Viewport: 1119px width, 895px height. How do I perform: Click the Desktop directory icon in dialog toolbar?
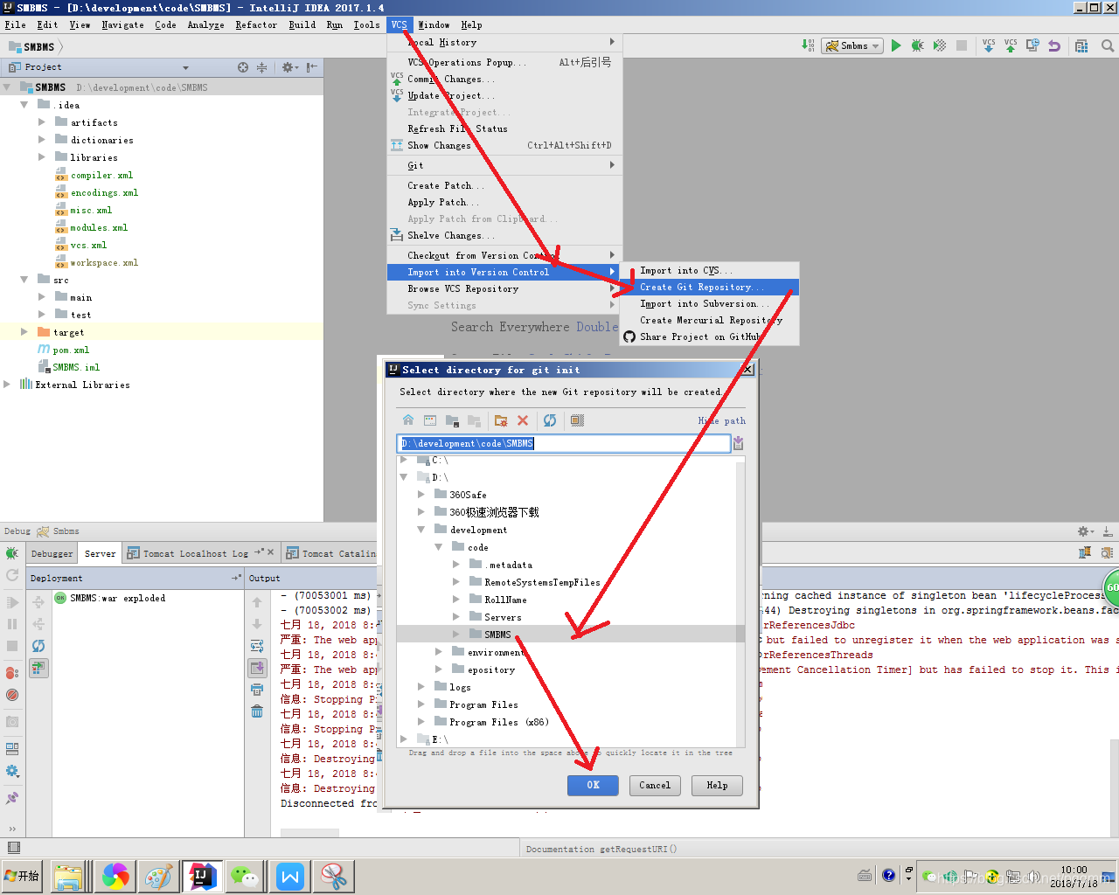point(430,420)
